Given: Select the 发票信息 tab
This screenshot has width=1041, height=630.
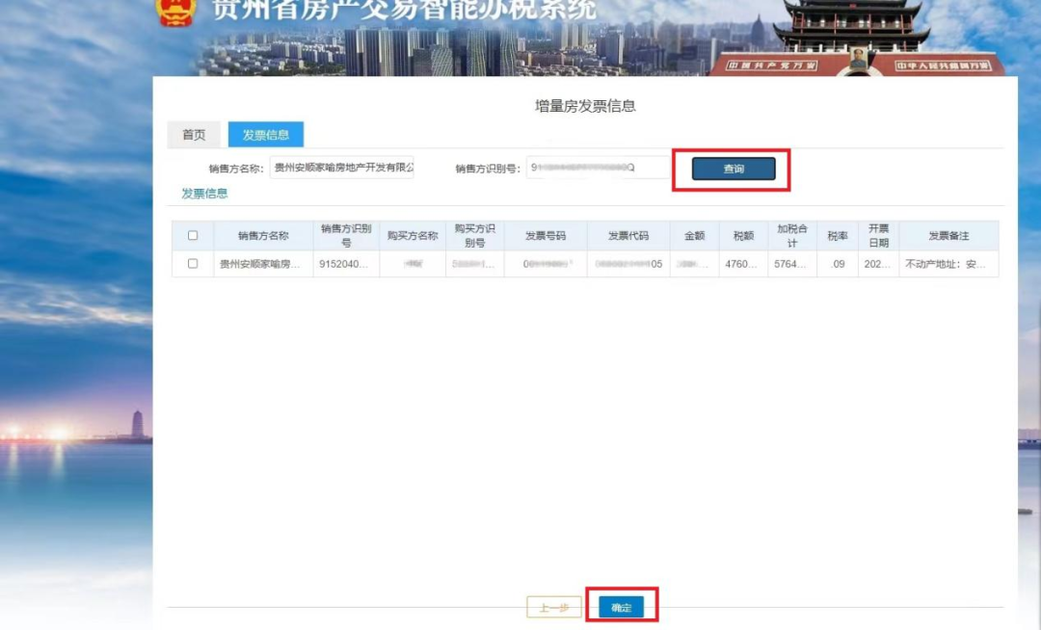Looking at the screenshot, I should pos(266,135).
